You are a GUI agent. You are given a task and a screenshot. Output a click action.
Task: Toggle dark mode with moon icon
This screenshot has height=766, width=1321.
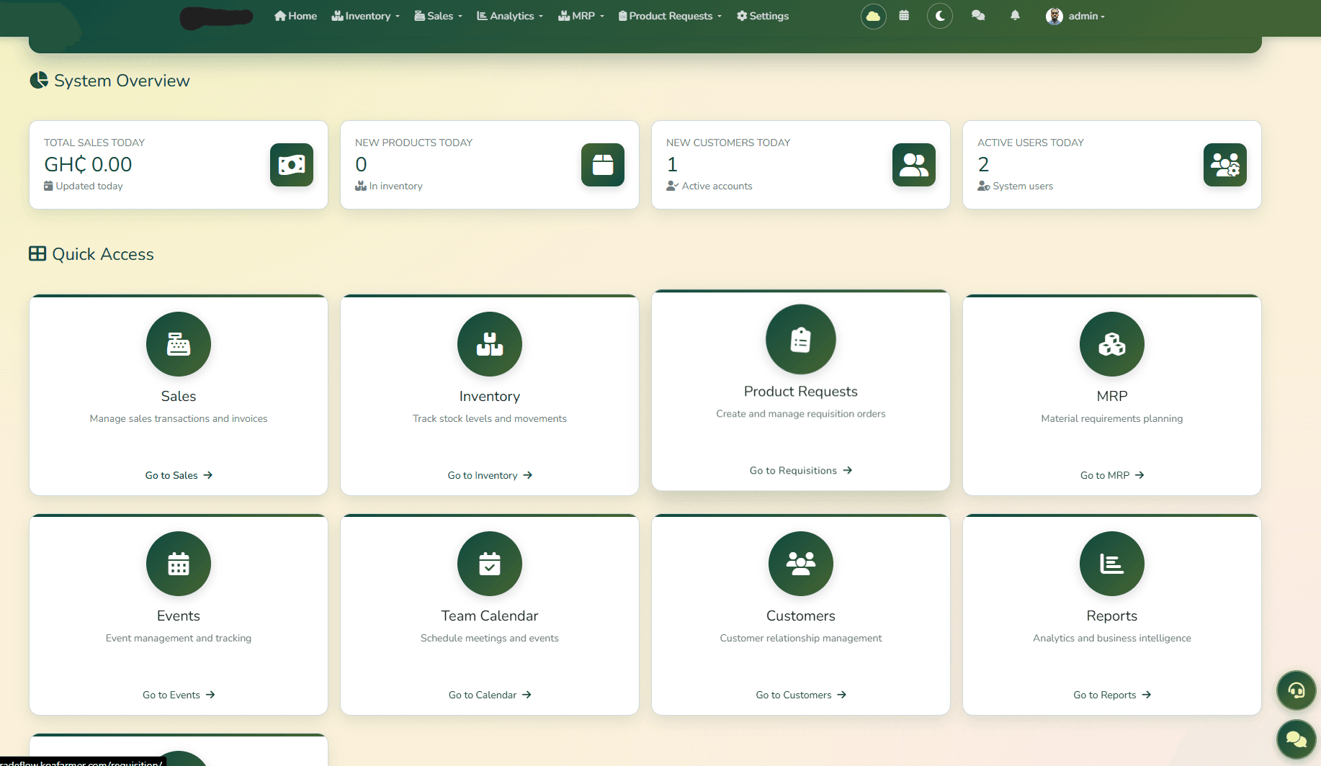(x=940, y=16)
